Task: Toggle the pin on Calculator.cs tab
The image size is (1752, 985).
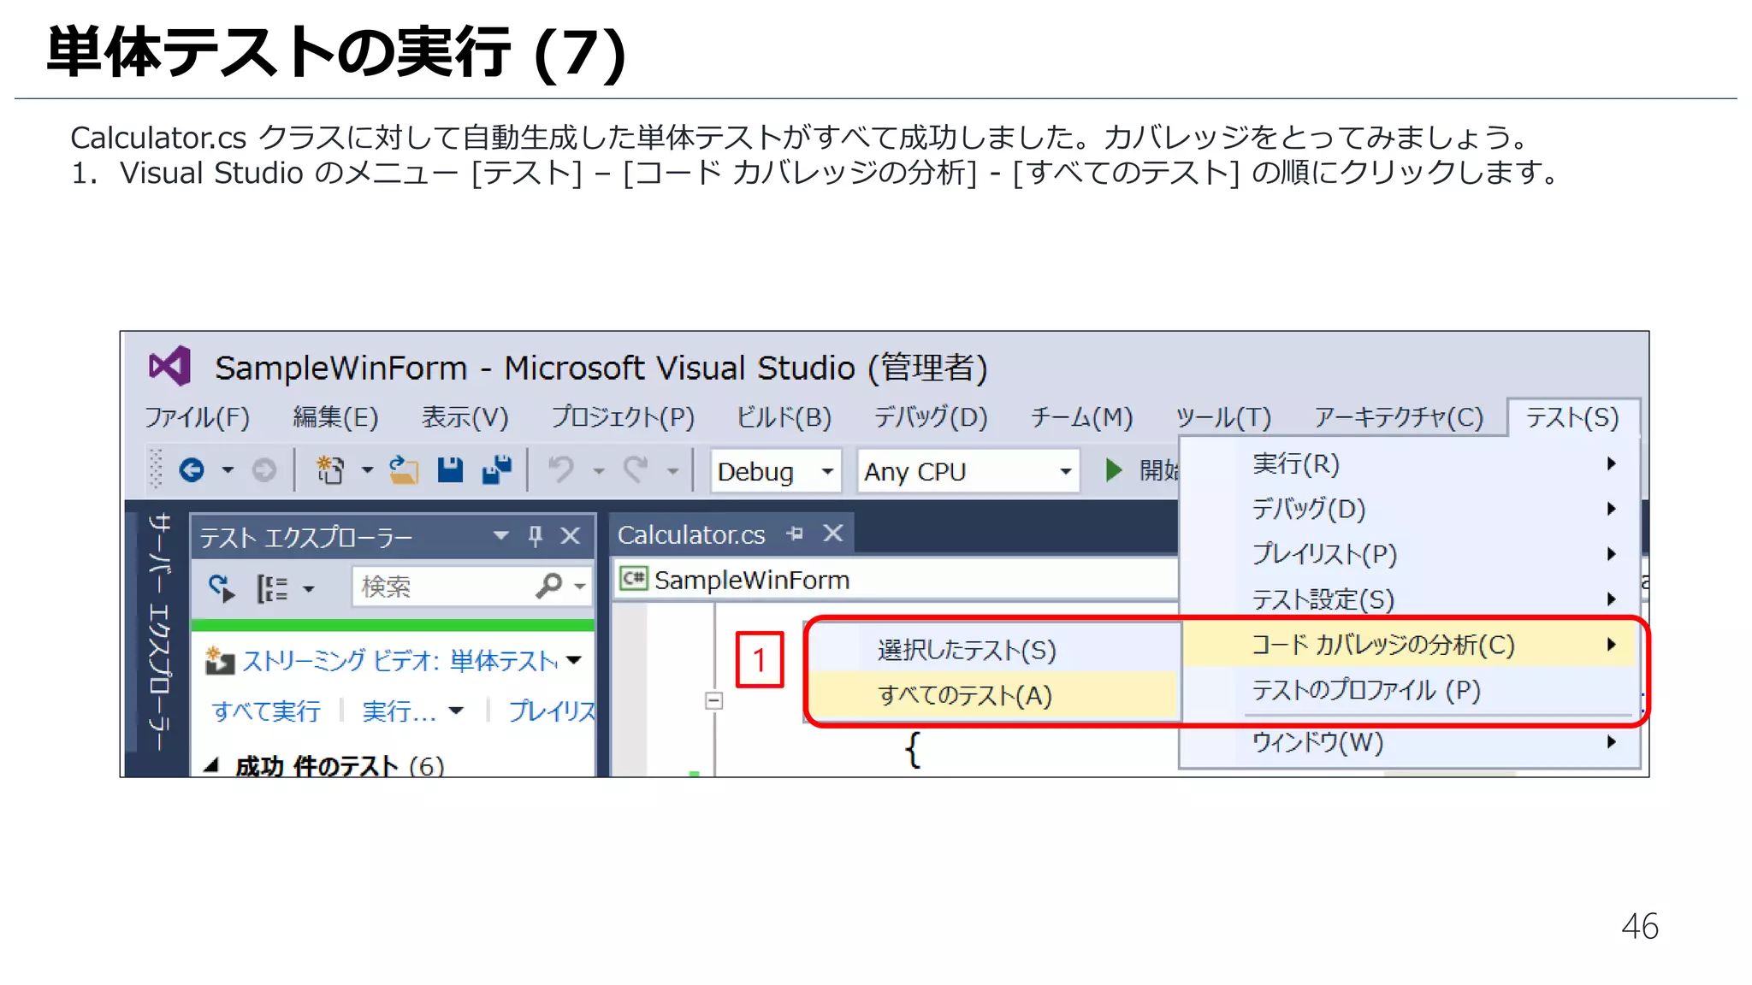Action: 795,534
